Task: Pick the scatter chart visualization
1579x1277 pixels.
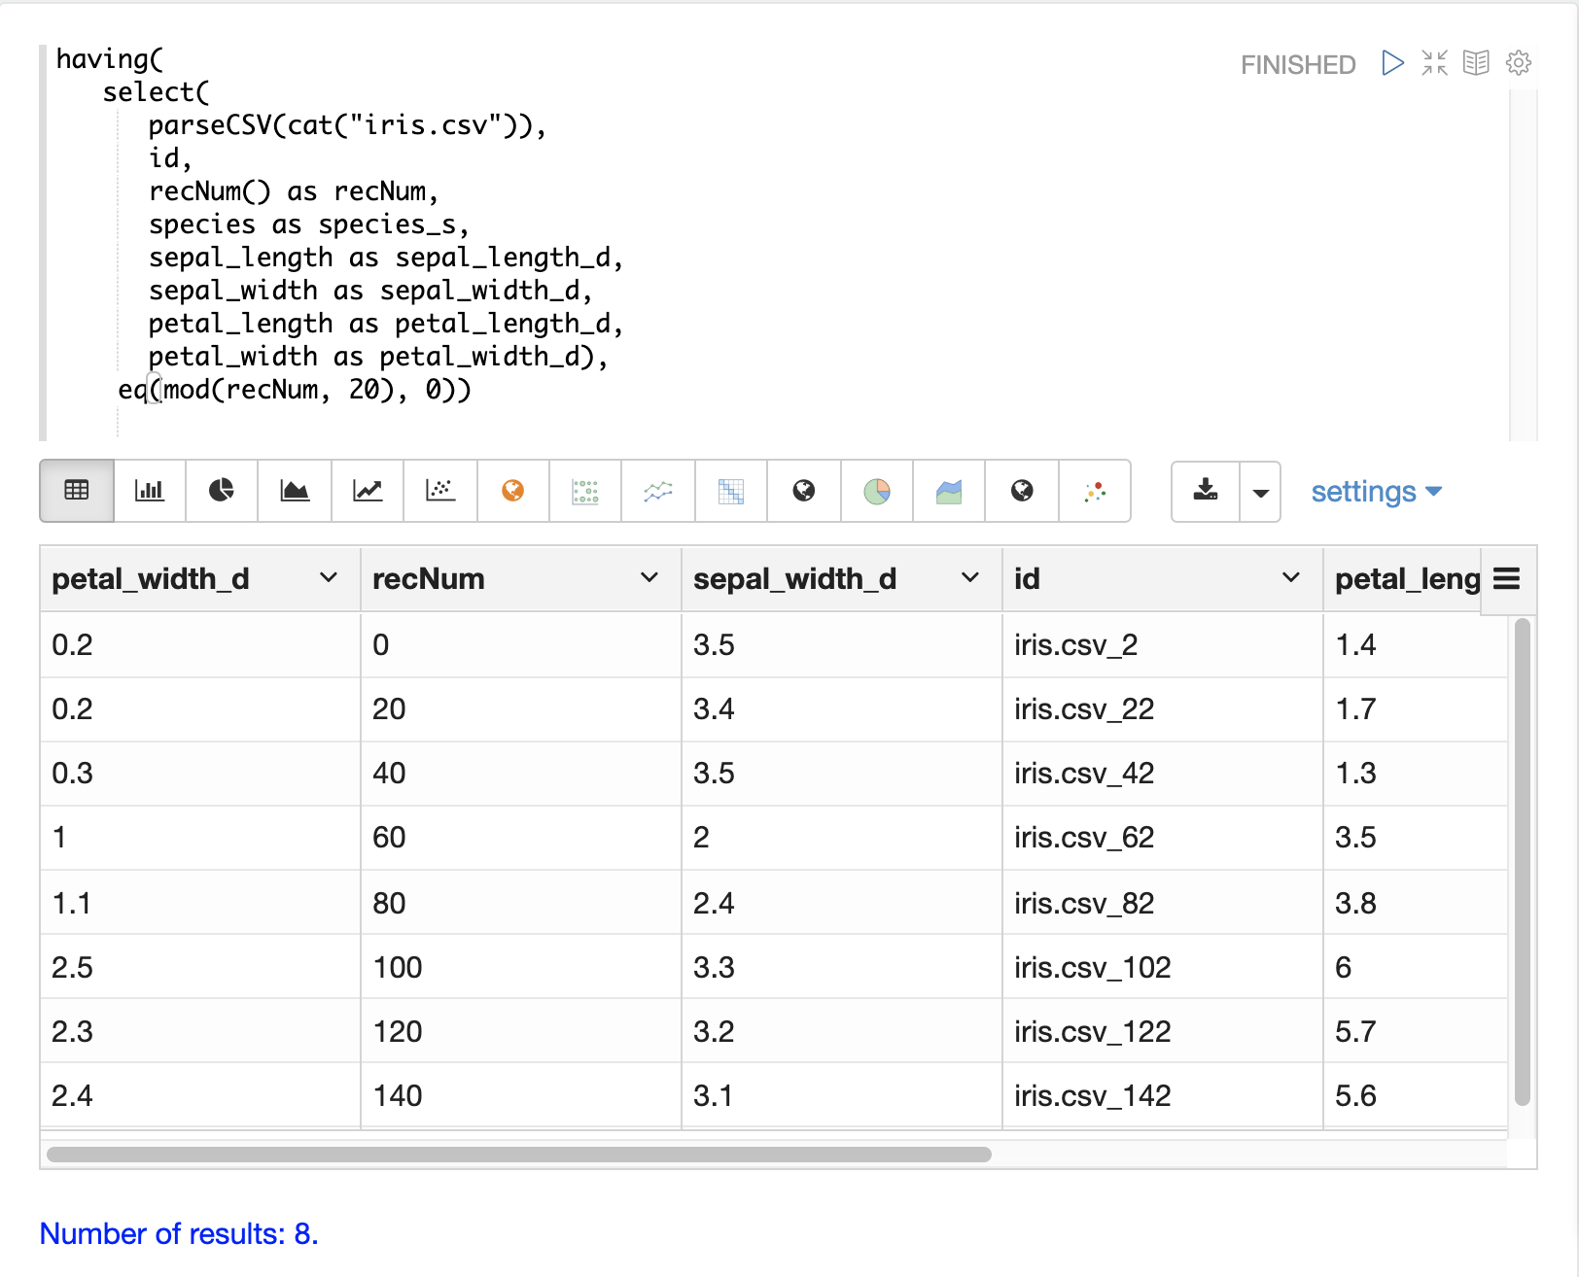Action: [x=440, y=491]
